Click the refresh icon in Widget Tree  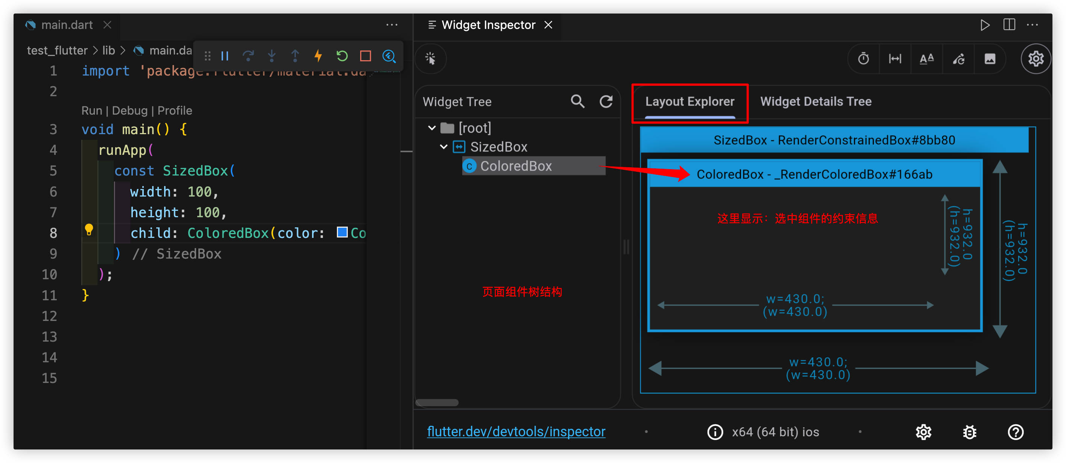click(606, 102)
